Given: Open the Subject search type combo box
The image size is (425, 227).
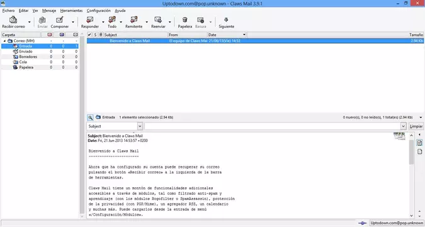Looking at the screenshot, I should [x=115, y=126].
